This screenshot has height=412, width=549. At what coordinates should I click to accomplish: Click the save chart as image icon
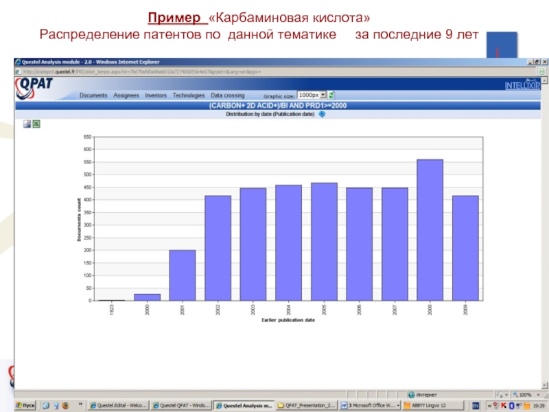(x=27, y=124)
